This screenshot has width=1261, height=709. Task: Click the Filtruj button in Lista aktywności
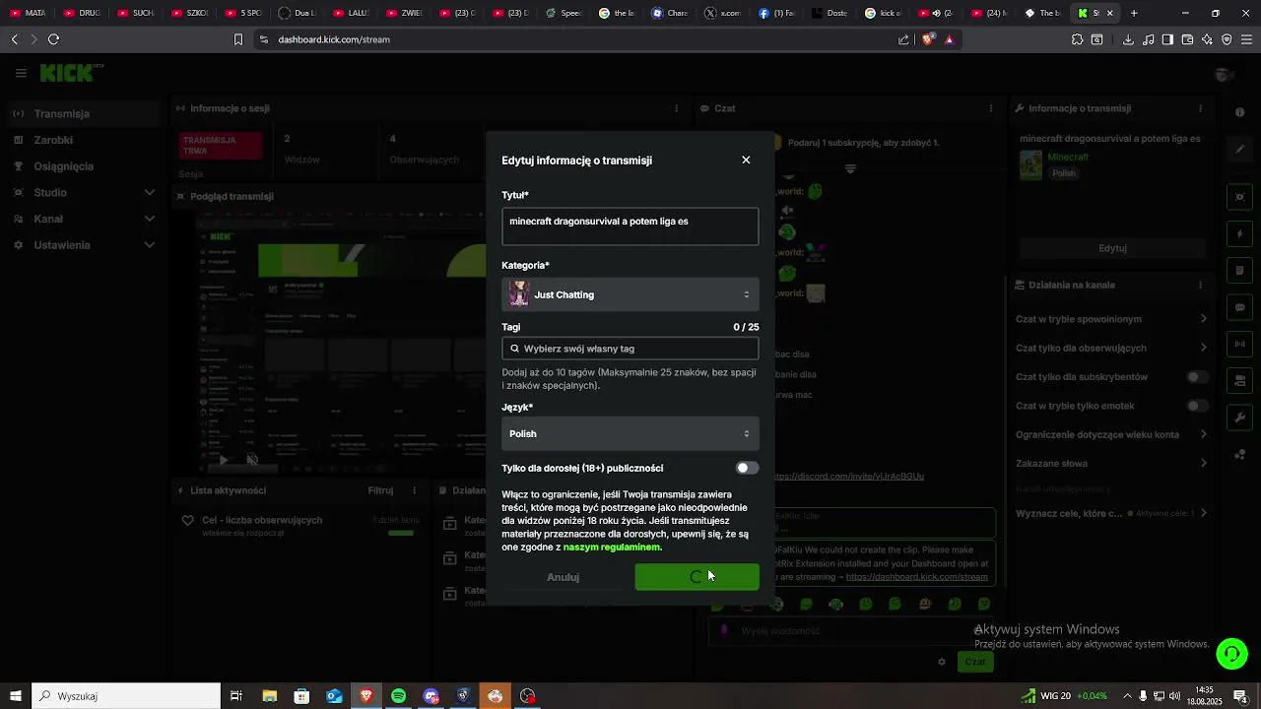(x=381, y=490)
